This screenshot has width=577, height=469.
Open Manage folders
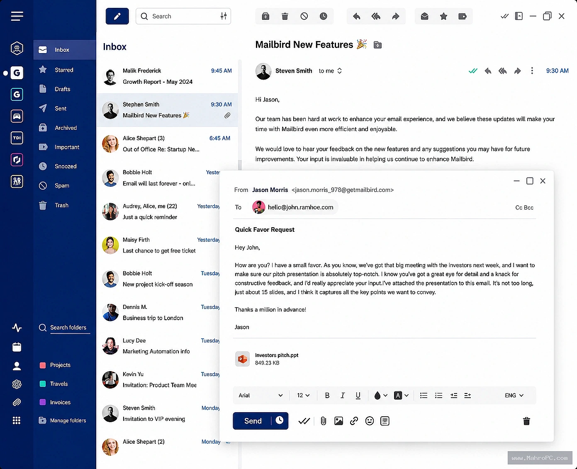[x=63, y=420]
